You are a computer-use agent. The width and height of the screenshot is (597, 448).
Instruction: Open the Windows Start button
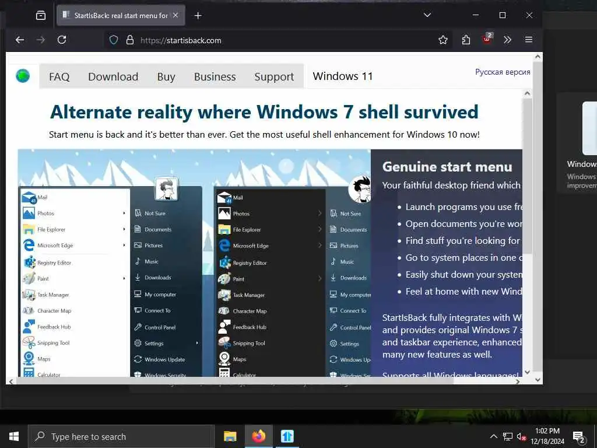(x=14, y=436)
